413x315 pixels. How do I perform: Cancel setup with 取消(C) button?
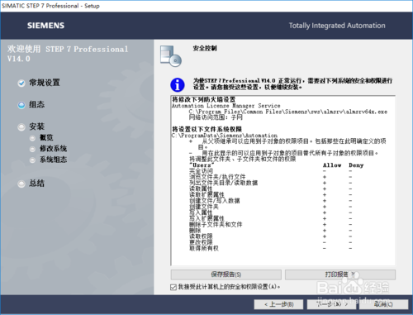[383, 304]
